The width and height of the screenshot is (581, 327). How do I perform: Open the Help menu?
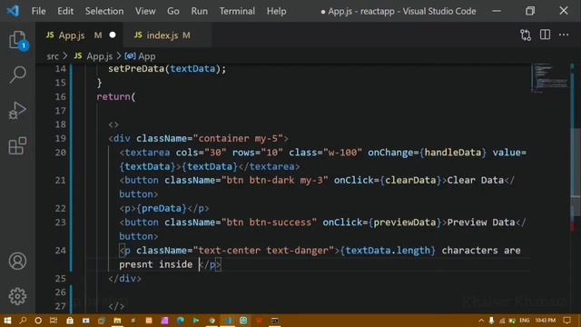pos(276,11)
